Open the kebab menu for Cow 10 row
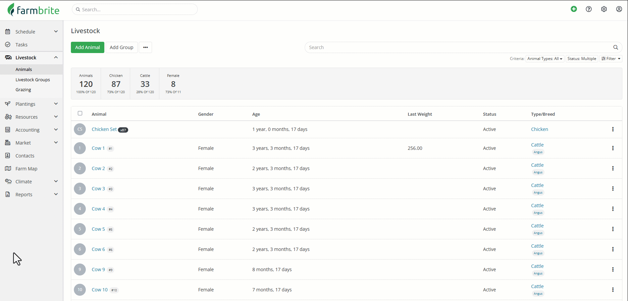 point(613,290)
